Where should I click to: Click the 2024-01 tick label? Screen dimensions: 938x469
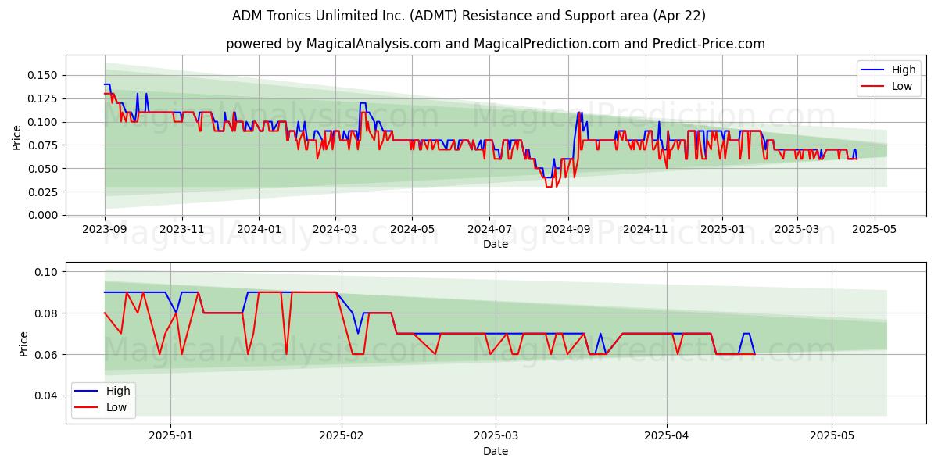[259, 230]
